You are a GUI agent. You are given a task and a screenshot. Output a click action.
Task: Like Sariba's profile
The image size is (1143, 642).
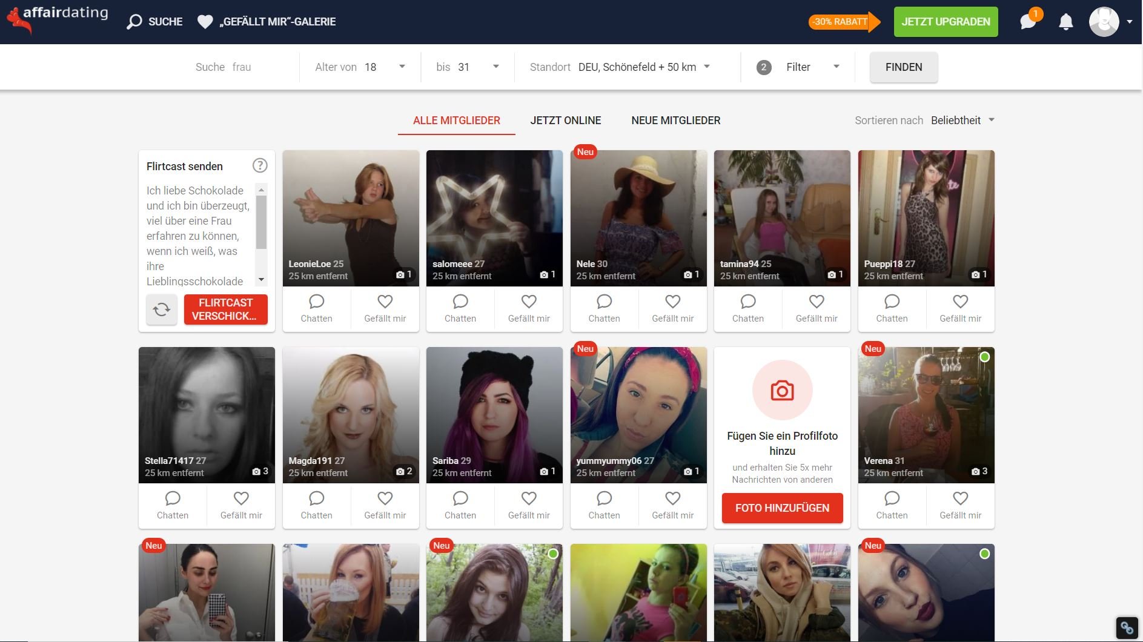tap(529, 506)
